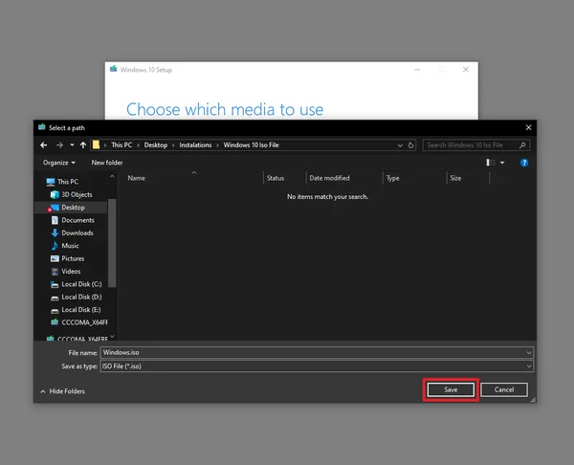Open the Organize menu
This screenshot has width=574, height=465.
tap(59, 163)
